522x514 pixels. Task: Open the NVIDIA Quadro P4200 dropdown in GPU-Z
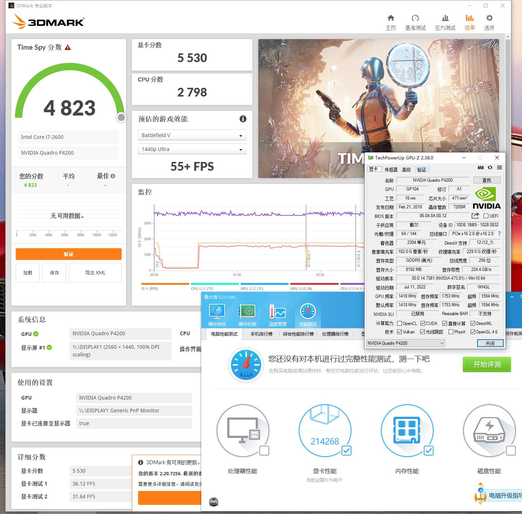tap(405, 343)
